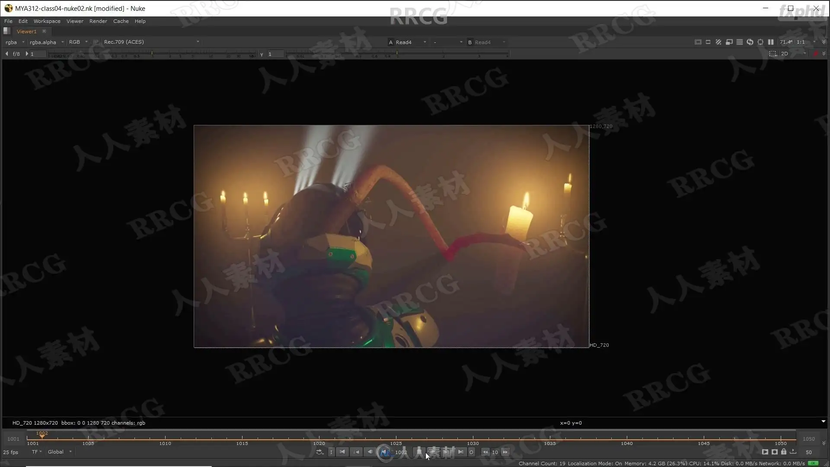Increase gain with the right f-stop arrow
The image size is (830, 467).
pos(27,54)
